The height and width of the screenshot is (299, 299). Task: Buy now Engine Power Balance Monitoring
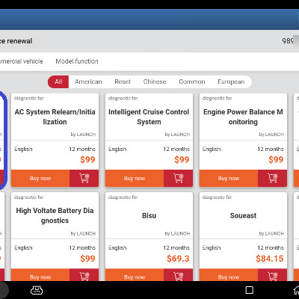click(229, 178)
